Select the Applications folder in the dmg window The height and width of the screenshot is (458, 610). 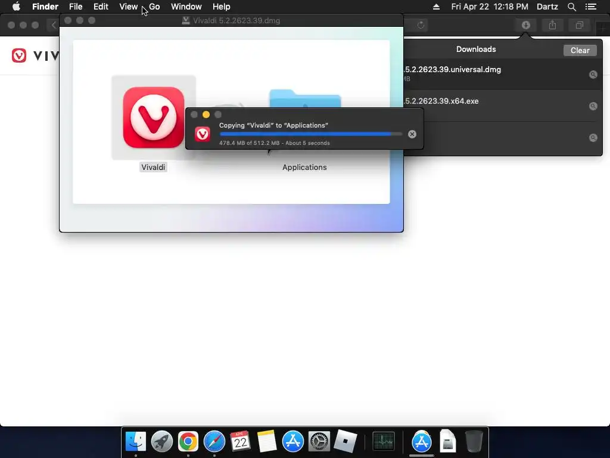(305, 99)
